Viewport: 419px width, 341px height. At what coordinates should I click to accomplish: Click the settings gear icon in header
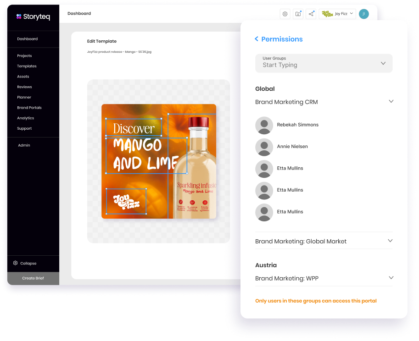(285, 14)
